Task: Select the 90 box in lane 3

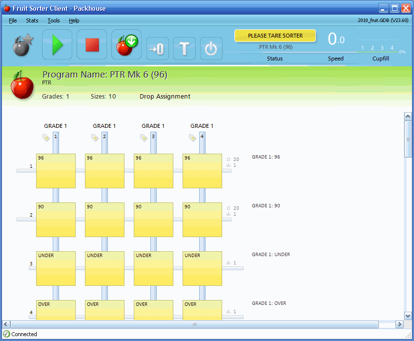Action: pos(154,220)
